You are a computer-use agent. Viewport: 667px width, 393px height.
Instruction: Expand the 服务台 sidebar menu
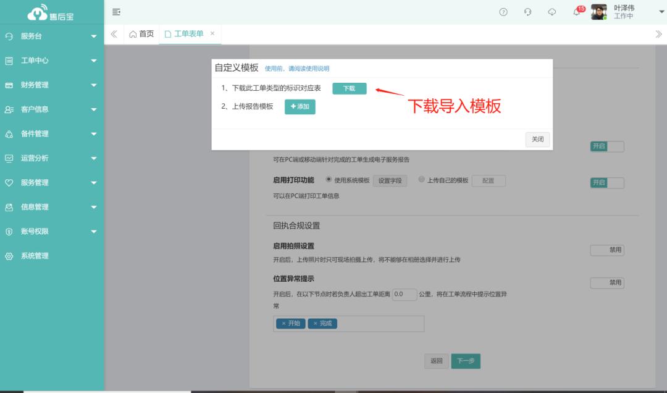point(52,36)
